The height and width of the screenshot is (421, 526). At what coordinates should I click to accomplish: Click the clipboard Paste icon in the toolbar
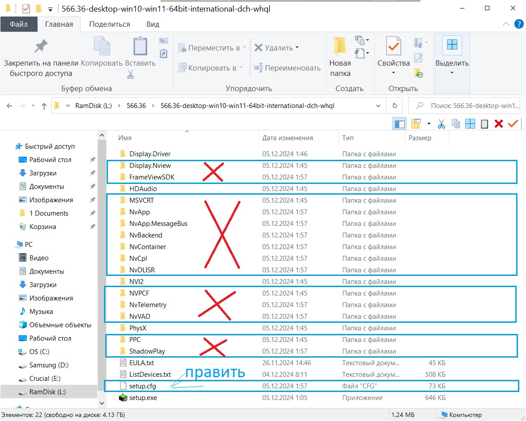point(485,124)
